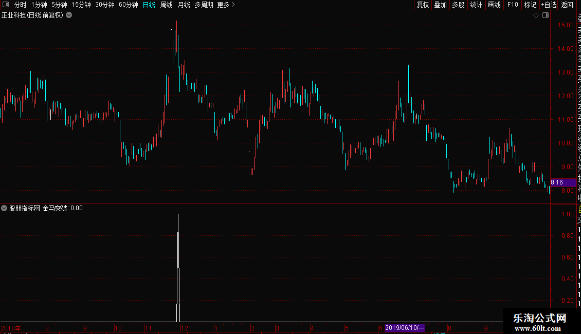Image resolution: width=581 pixels, height=334 pixels.
Task: Open the 统计 statistics tool
Action: pos(476,5)
